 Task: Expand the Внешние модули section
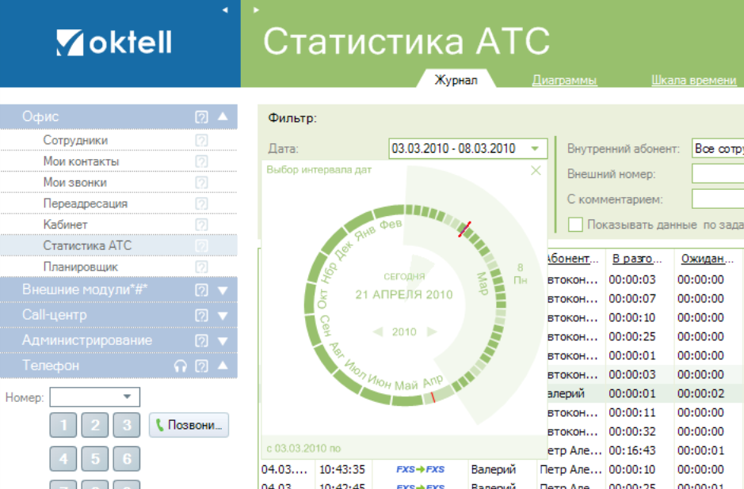pyautogui.click(x=223, y=290)
